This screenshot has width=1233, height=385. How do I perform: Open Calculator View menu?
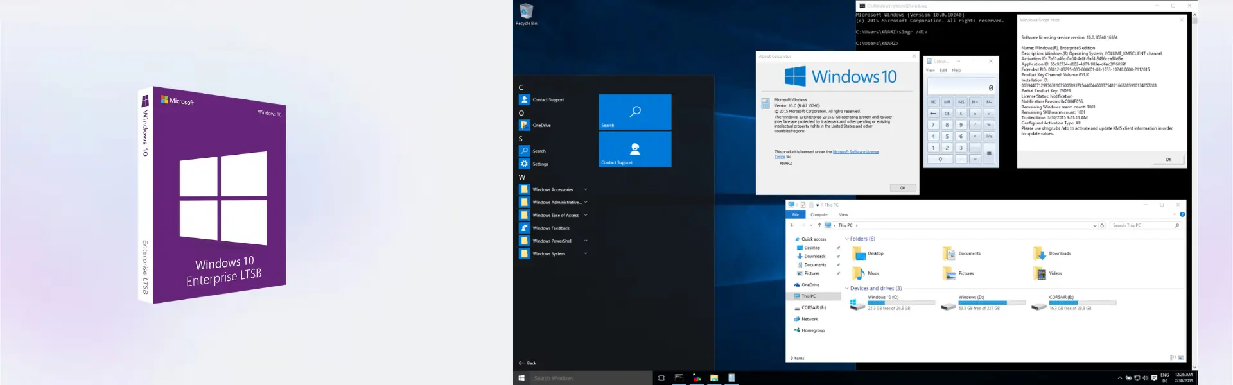click(930, 70)
